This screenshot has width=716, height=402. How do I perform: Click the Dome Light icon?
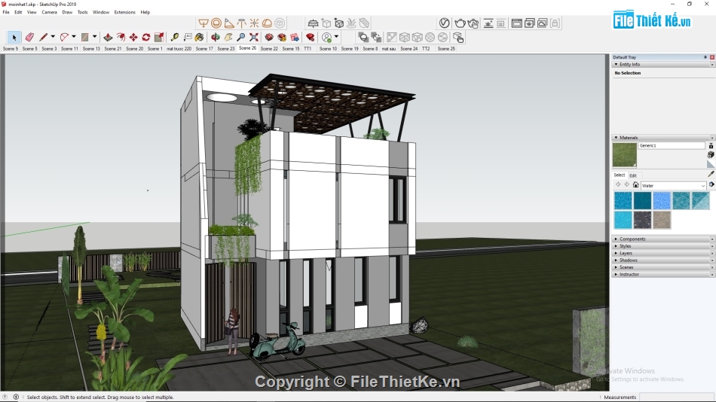click(x=267, y=23)
